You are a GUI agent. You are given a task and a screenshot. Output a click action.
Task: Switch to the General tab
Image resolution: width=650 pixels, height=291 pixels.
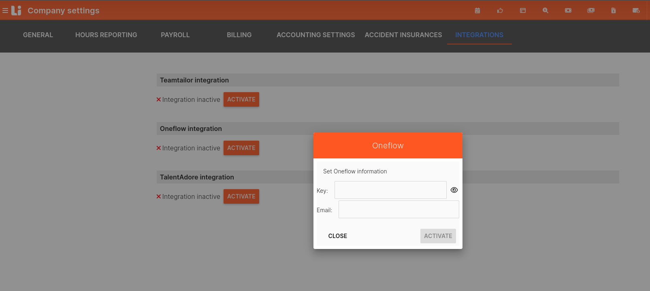coord(38,35)
